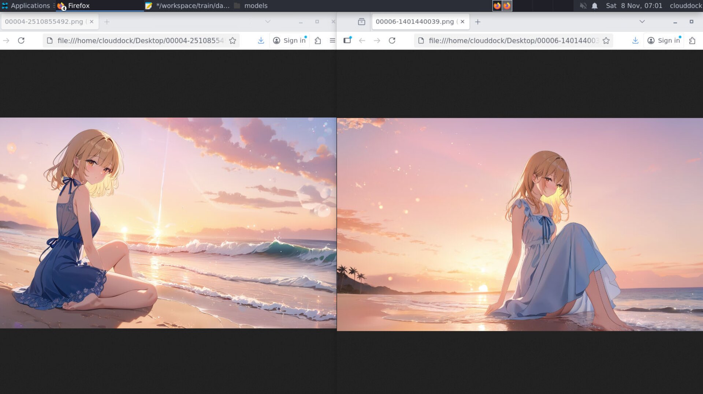Open Firefox View in right window
This screenshot has width=703, height=394.
[361, 22]
